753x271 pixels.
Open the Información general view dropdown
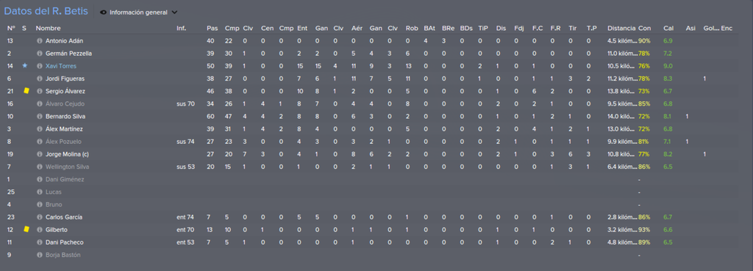(x=138, y=12)
